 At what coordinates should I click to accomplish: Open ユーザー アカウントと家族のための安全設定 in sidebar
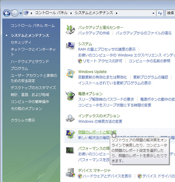coord(34,78)
